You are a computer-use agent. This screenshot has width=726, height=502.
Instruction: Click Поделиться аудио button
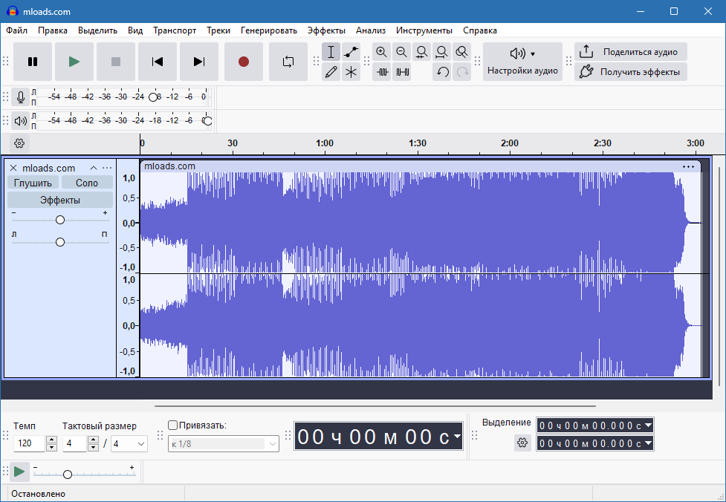click(x=631, y=52)
